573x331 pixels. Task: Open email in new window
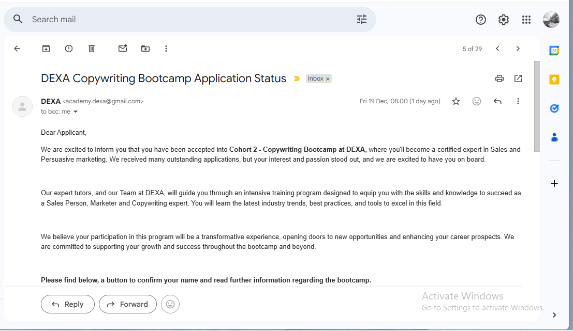click(x=518, y=78)
